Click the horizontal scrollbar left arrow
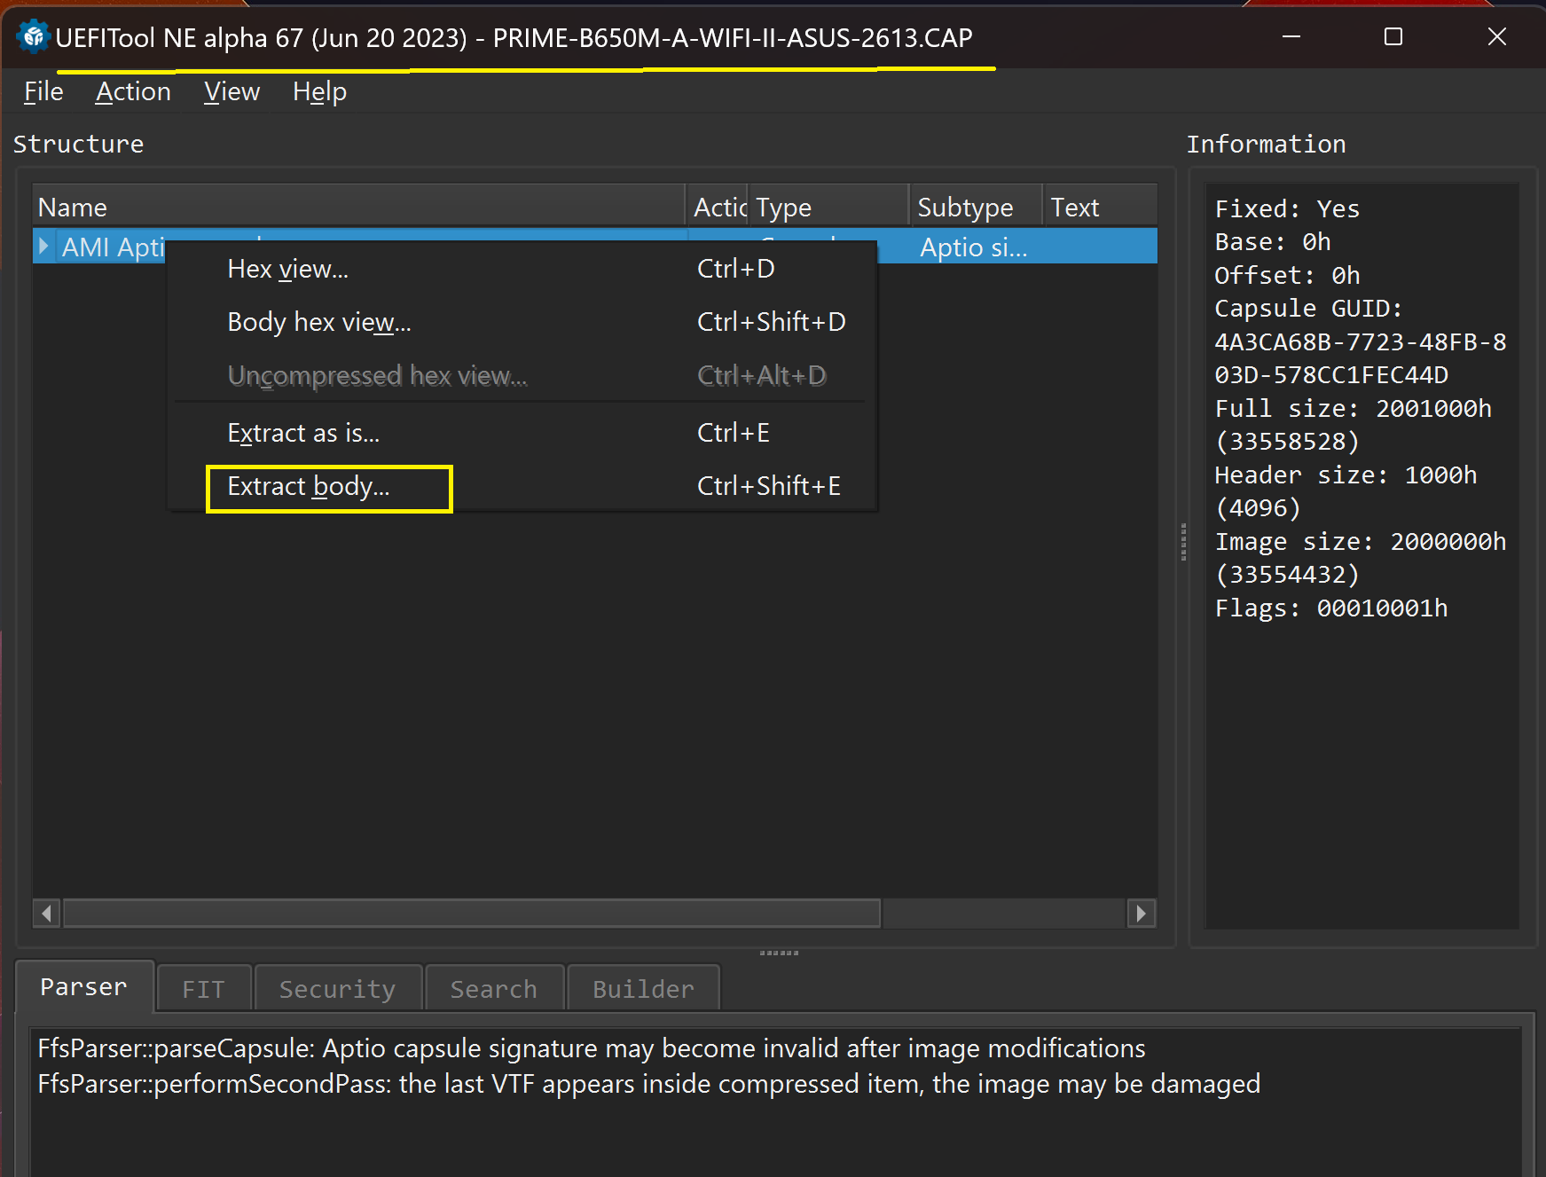This screenshot has width=1546, height=1177. (47, 913)
